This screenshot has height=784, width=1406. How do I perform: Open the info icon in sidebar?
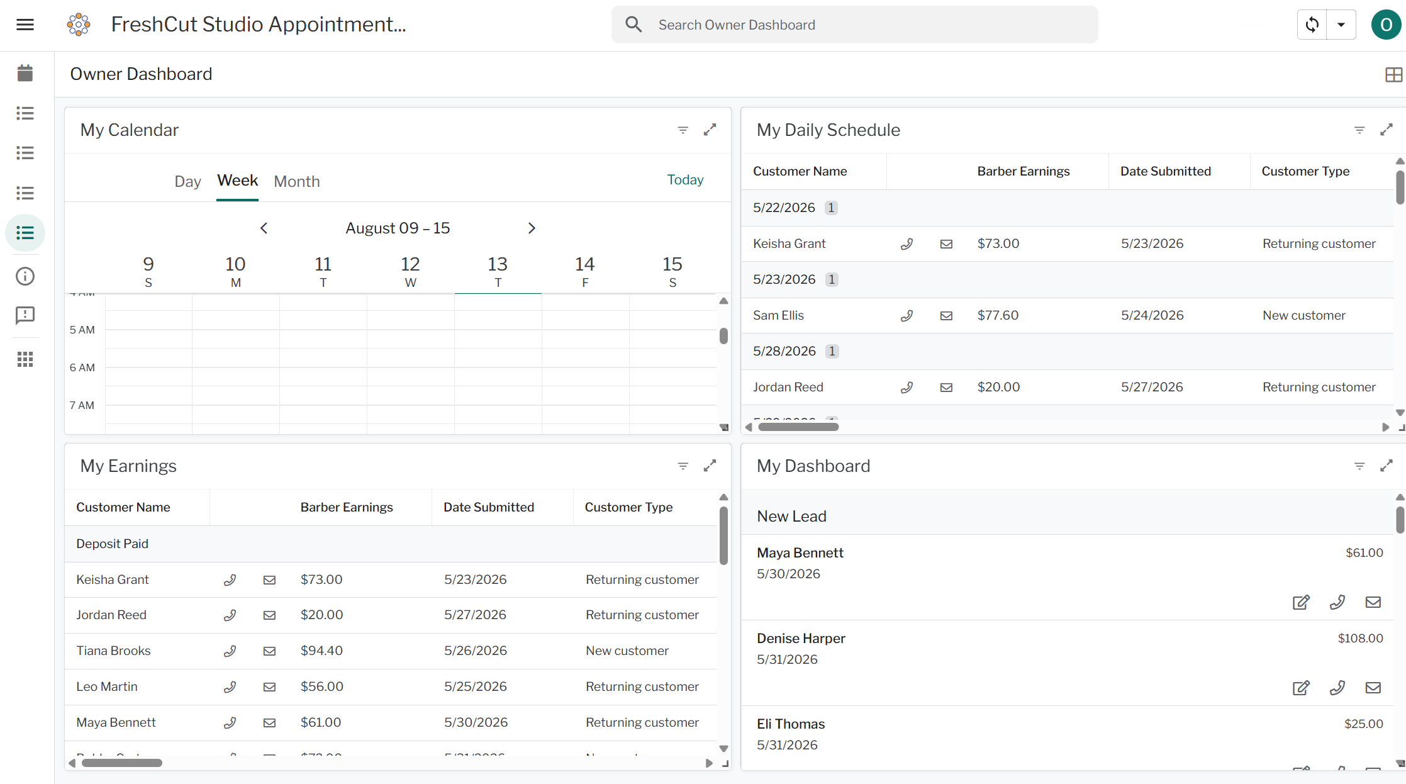pyautogui.click(x=25, y=276)
